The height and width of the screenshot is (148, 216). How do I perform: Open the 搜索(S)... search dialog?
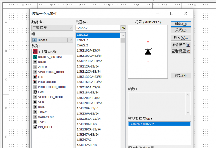[x=181, y=38]
